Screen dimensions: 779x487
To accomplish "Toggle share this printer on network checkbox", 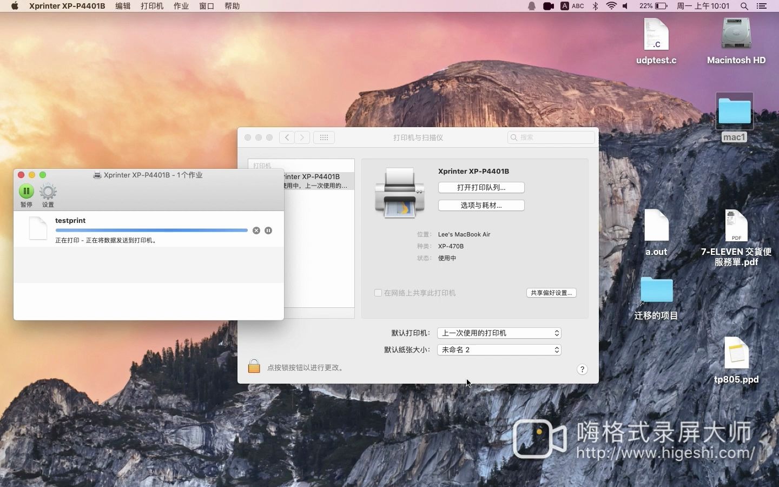I will (378, 293).
